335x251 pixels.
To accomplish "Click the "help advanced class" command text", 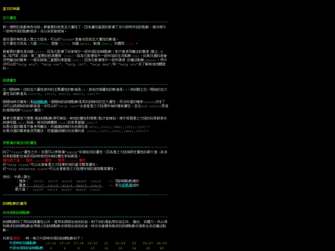I will [27, 169].
